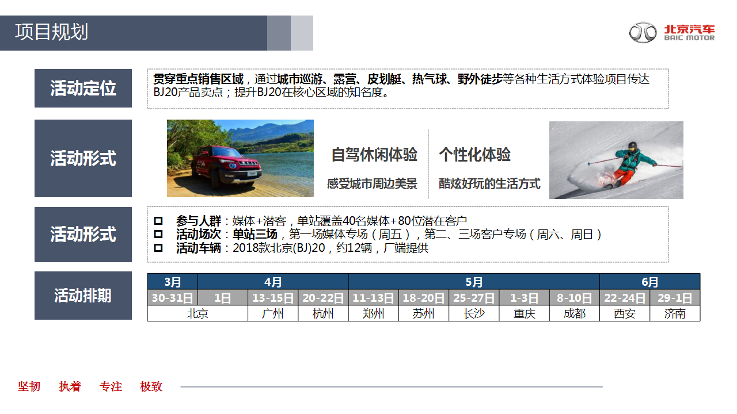Select the 25-27日 date cell
The width and height of the screenshot is (737, 414).
point(474,298)
